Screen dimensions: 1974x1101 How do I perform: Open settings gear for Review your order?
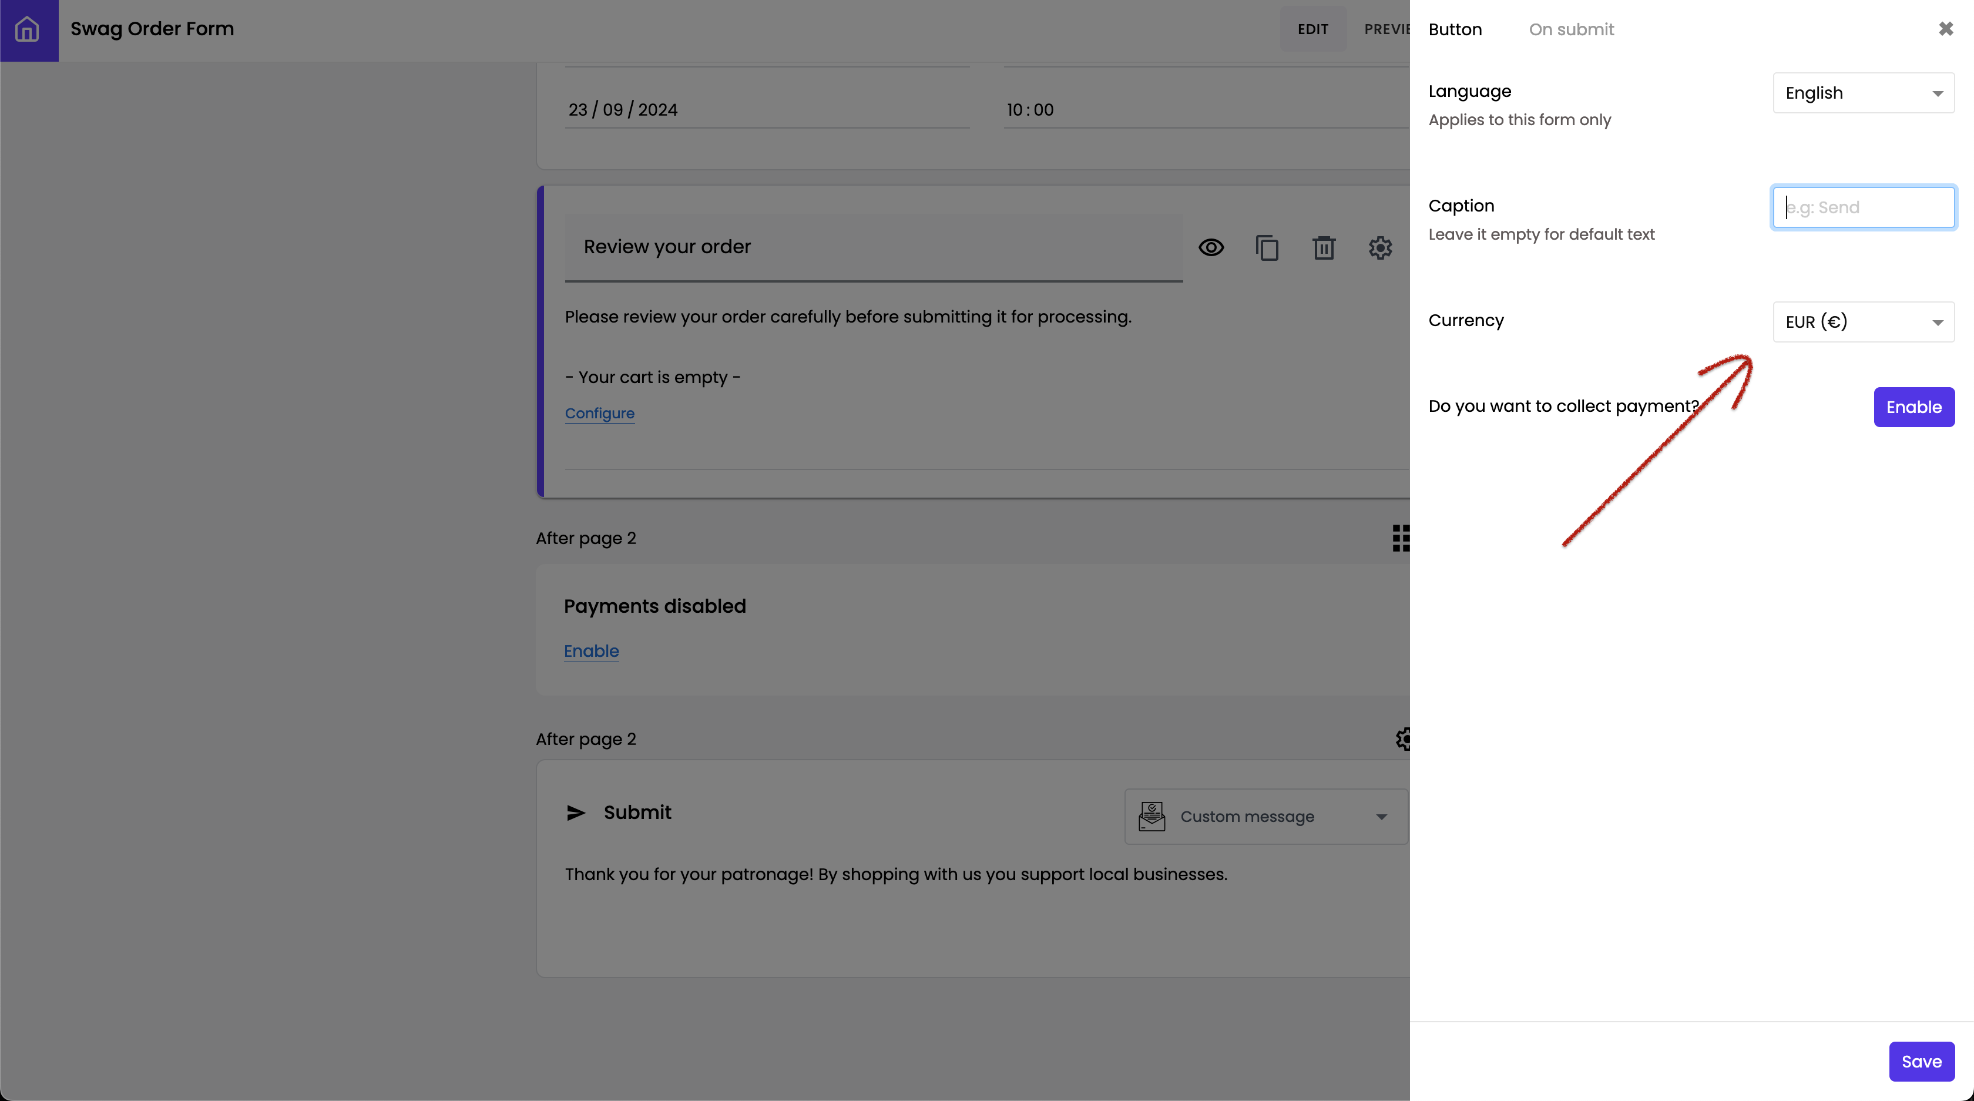[1379, 247]
